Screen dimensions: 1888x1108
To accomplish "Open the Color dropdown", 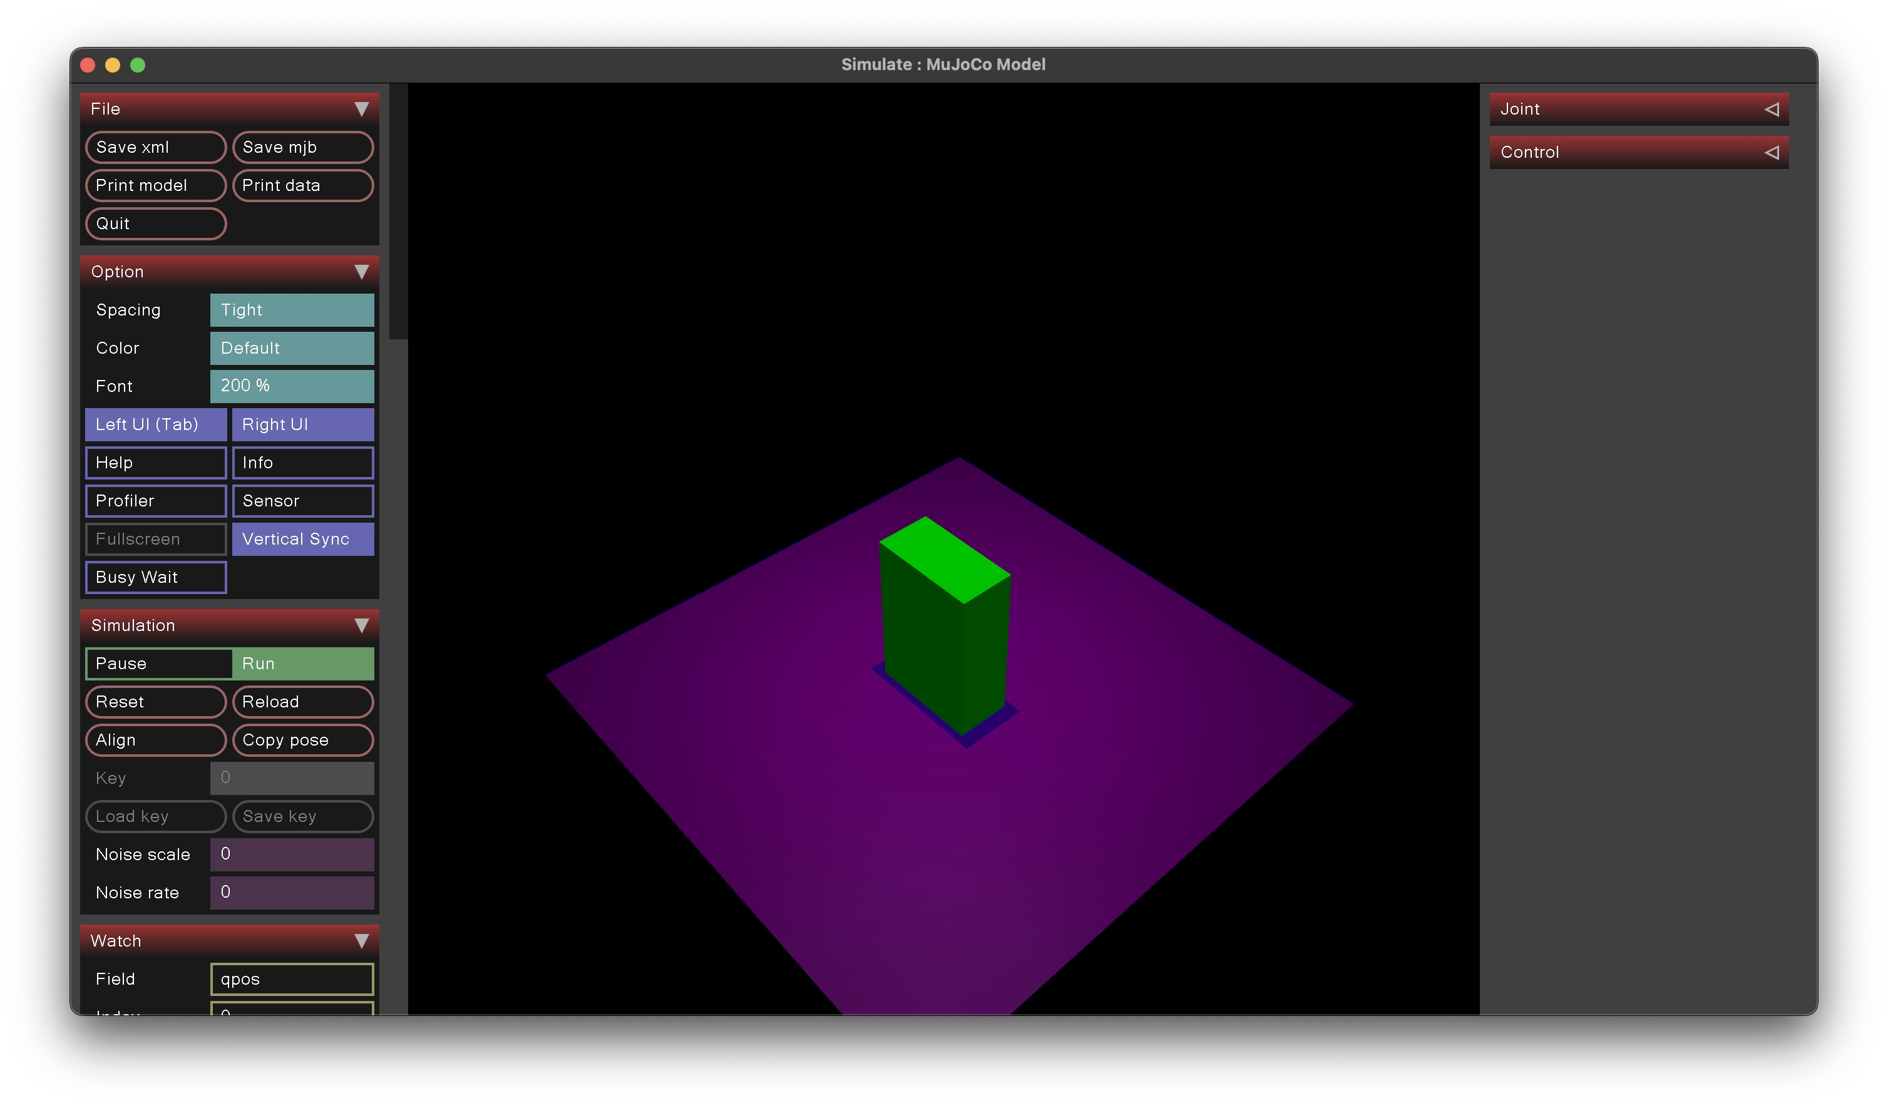I will 292,347.
